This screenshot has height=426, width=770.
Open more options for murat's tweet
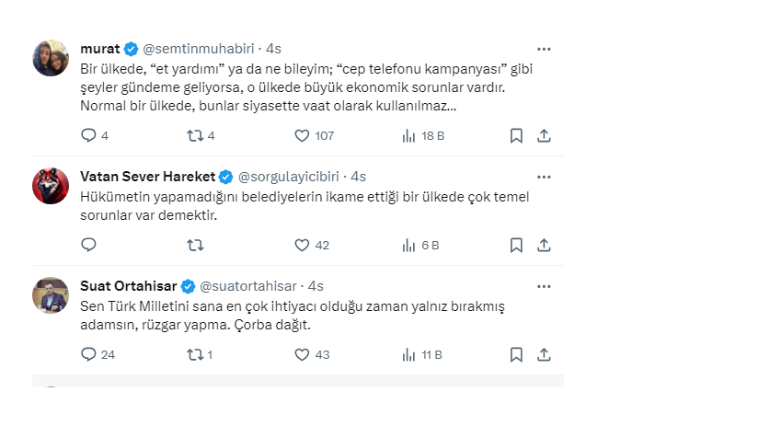tap(544, 49)
